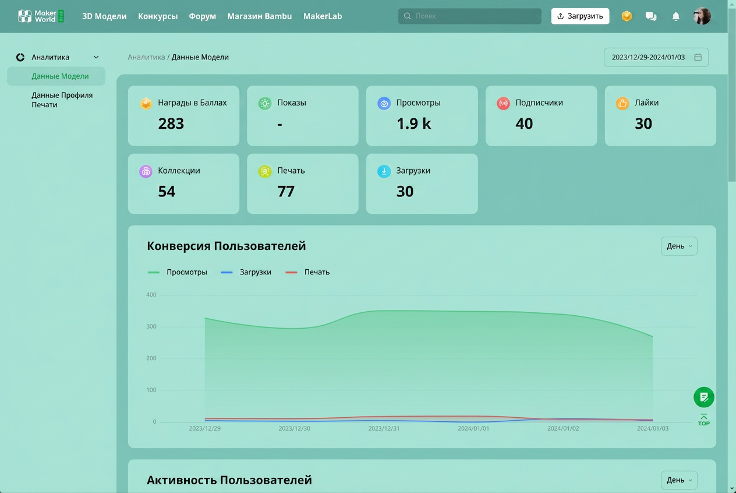Click the calendar icon in date range field

698,57
